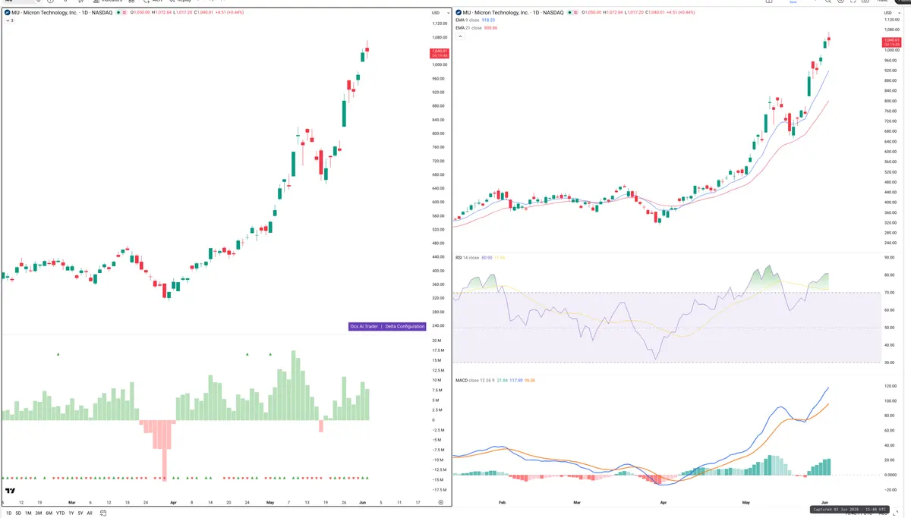Click Micron logo icon in right chart title
This screenshot has height=518, width=911.
pos(459,13)
